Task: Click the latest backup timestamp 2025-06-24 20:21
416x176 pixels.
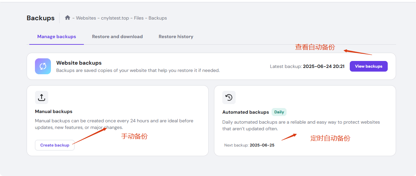Action: click(x=323, y=66)
